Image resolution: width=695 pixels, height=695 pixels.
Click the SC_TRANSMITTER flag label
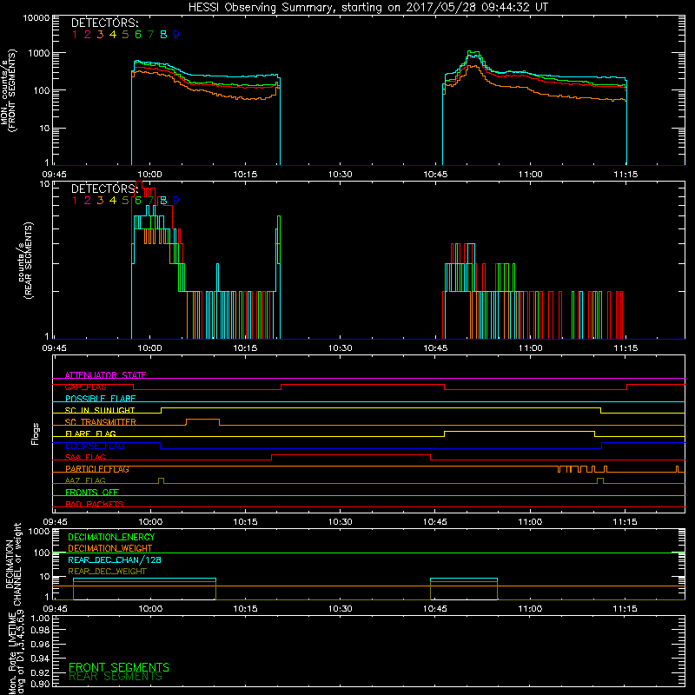pos(101,422)
